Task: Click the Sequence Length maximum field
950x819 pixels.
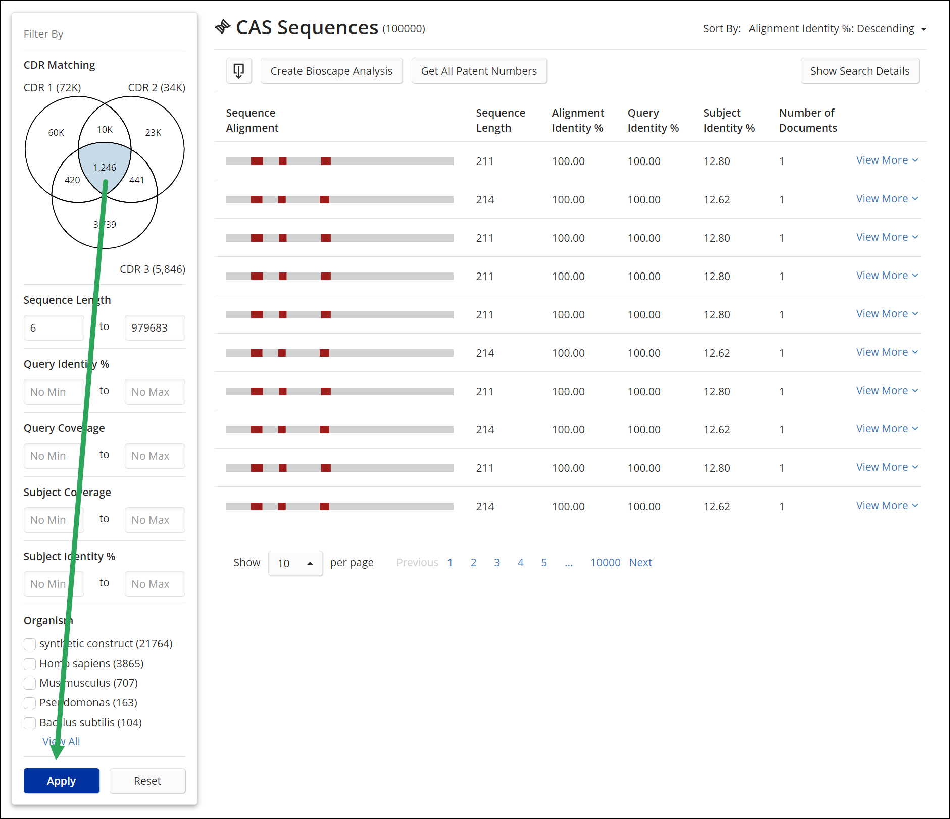Action: click(x=155, y=328)
